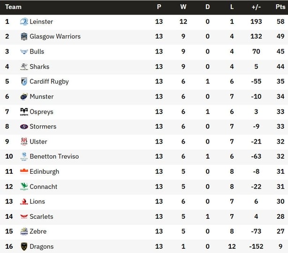Open the Benetton Treviso team link
Image resolution: width=288 pixels, height=253 pixels.
click(x=54, y=156)
